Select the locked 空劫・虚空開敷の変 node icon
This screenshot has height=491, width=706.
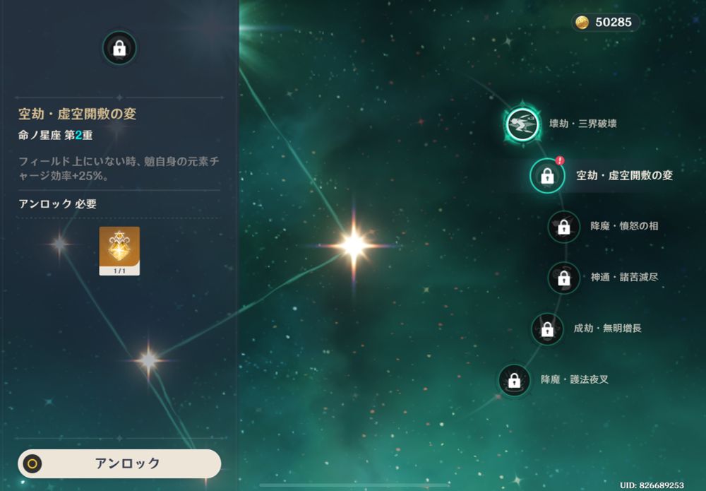(x=547, y=175)
